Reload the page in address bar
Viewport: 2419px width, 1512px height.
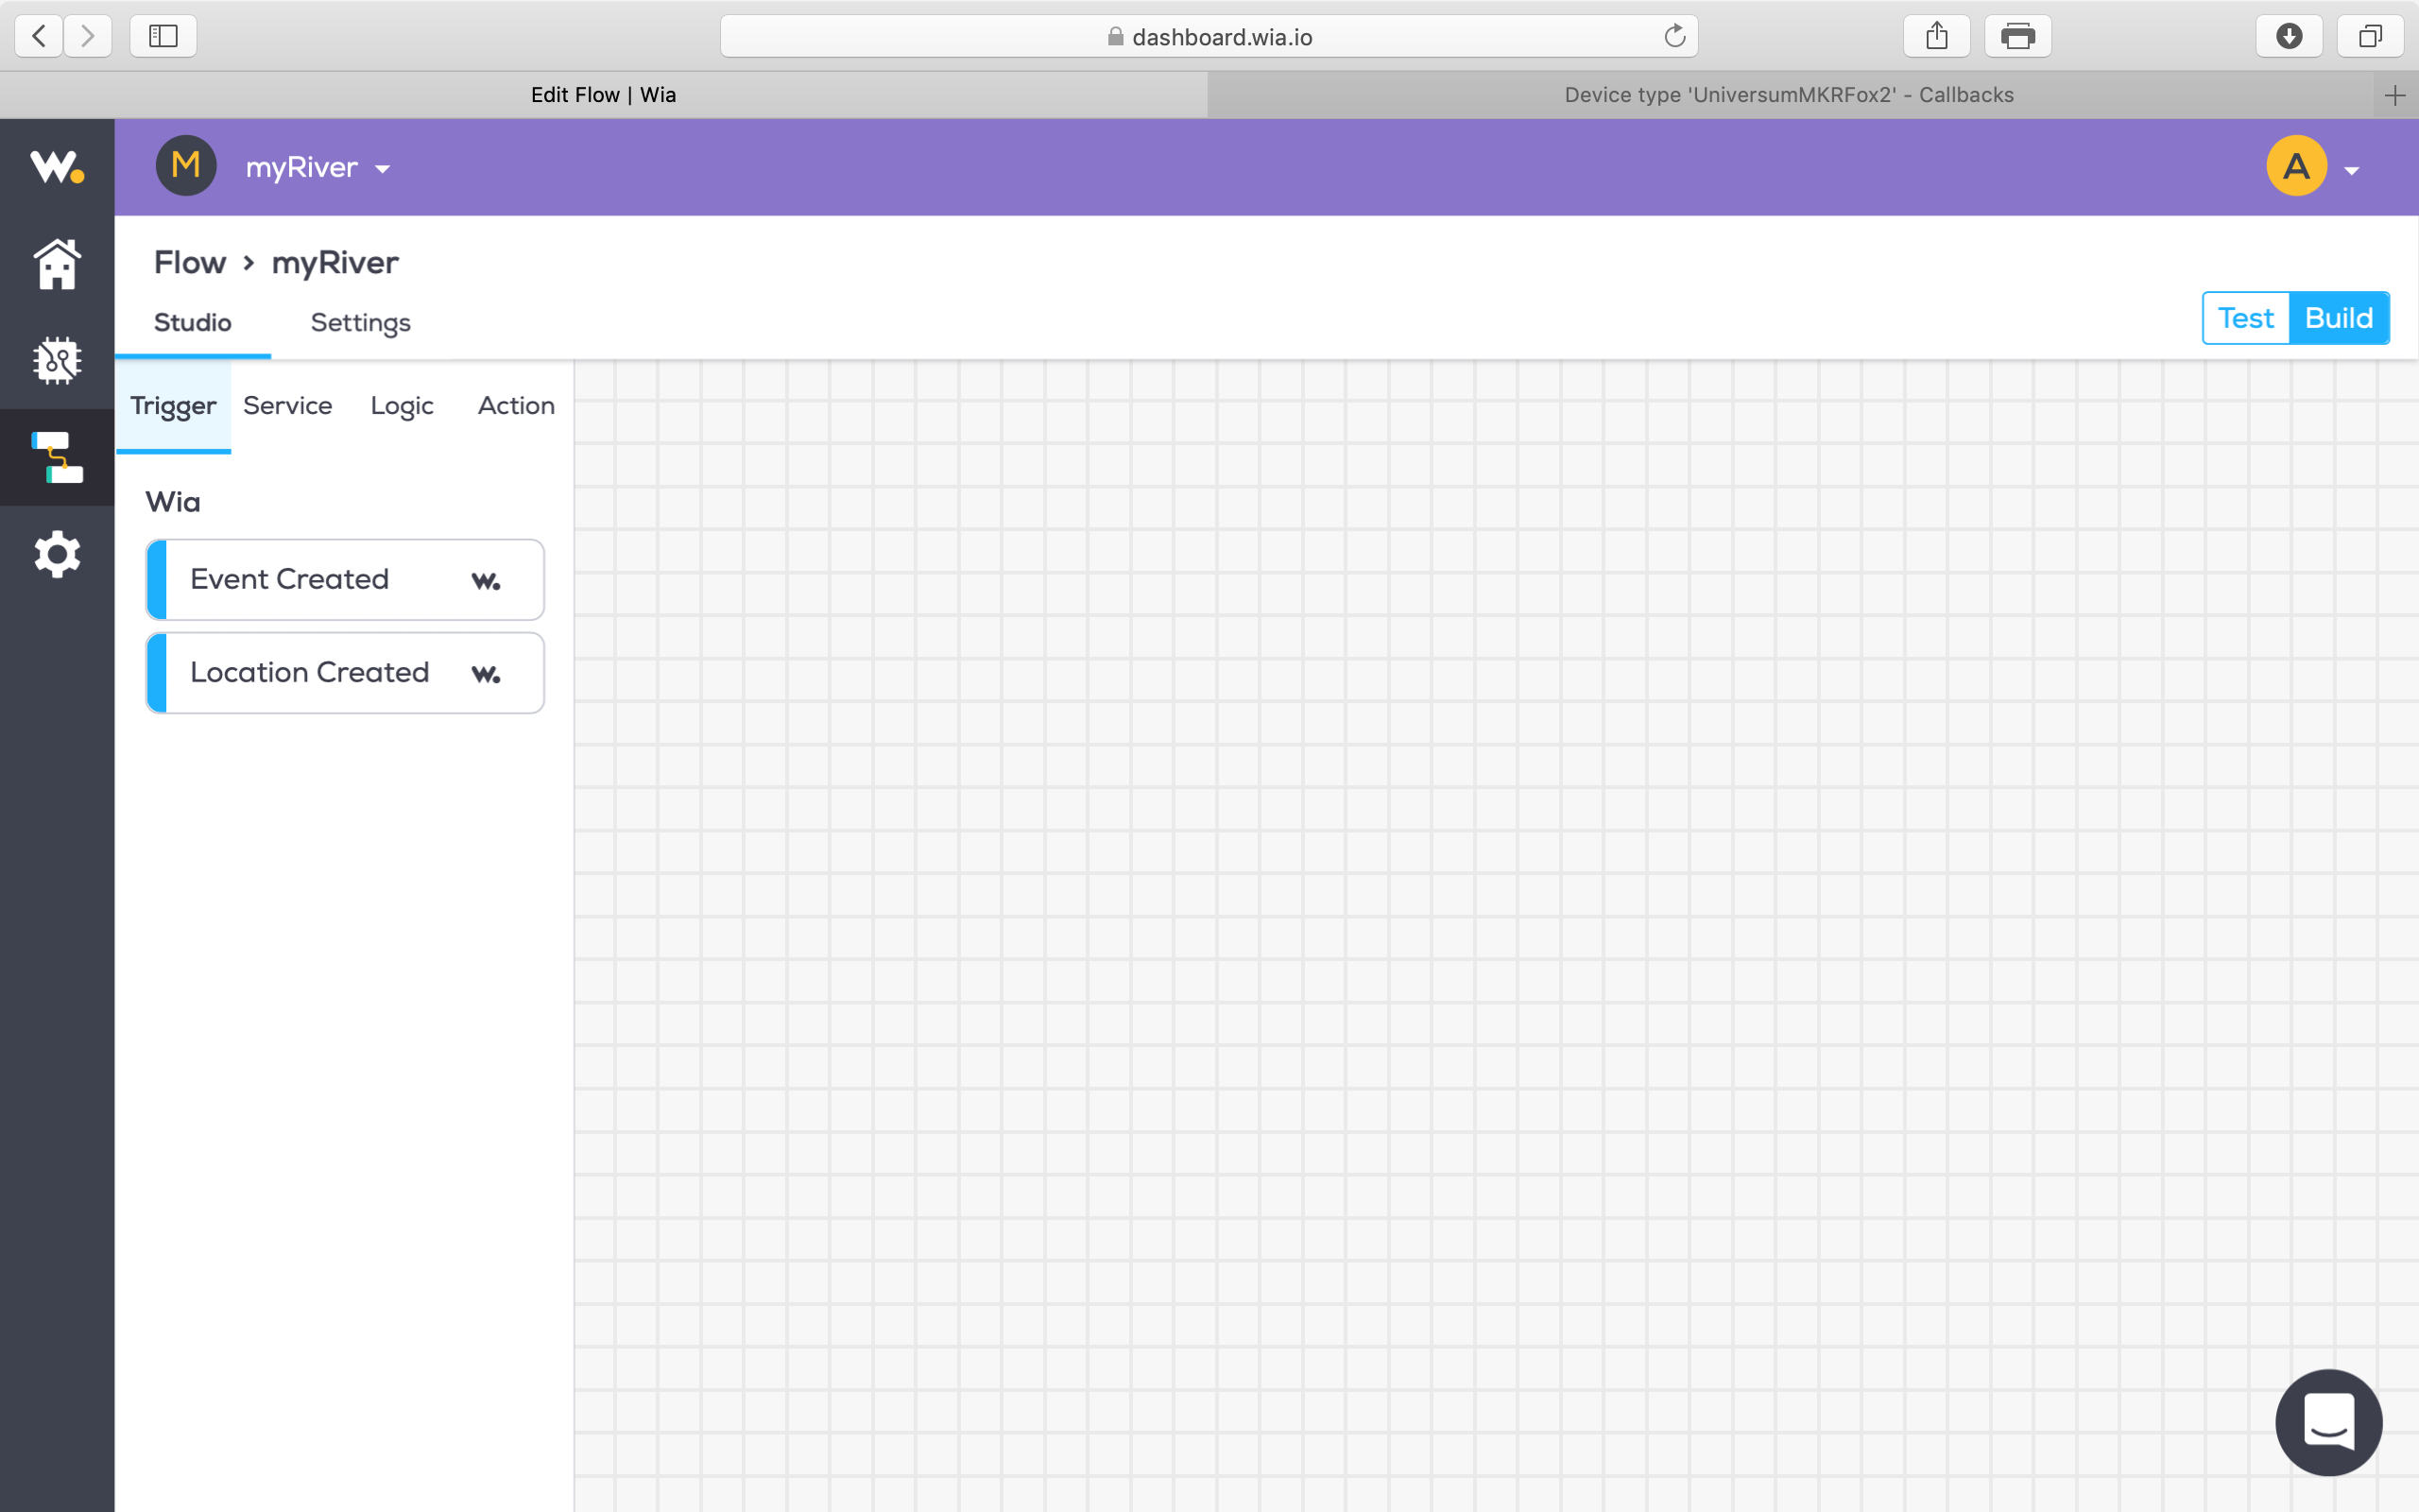pyautogui.click(x=1674, y=37)
